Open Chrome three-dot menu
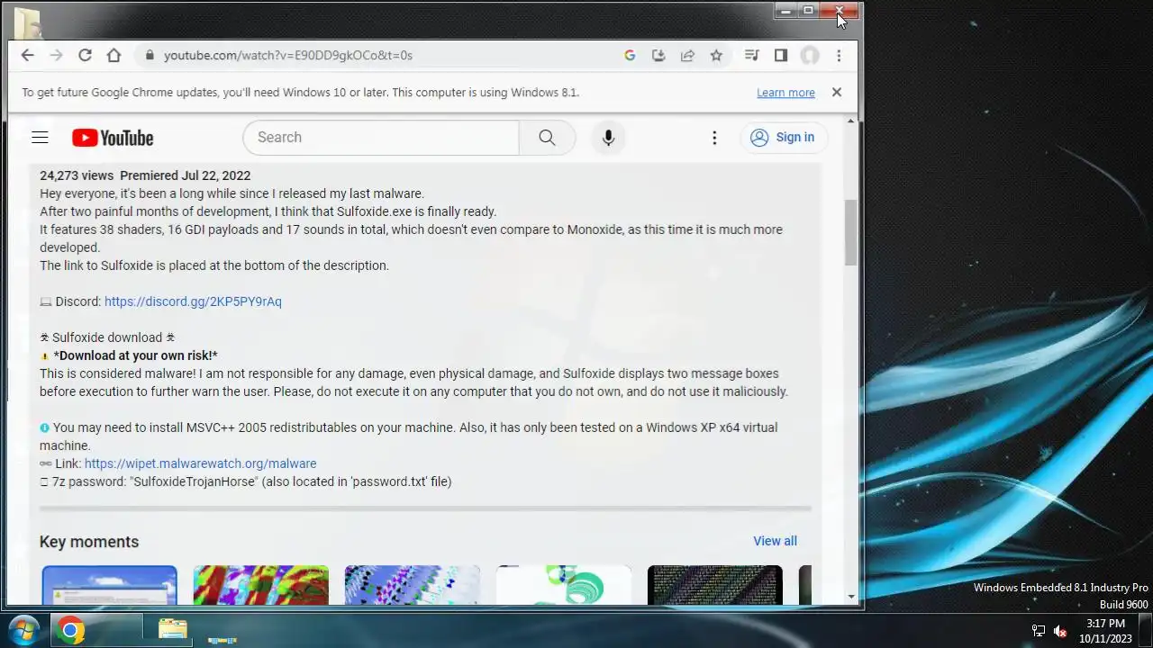The width and height of the screenshot is (1153, 648). pos(839,56)
